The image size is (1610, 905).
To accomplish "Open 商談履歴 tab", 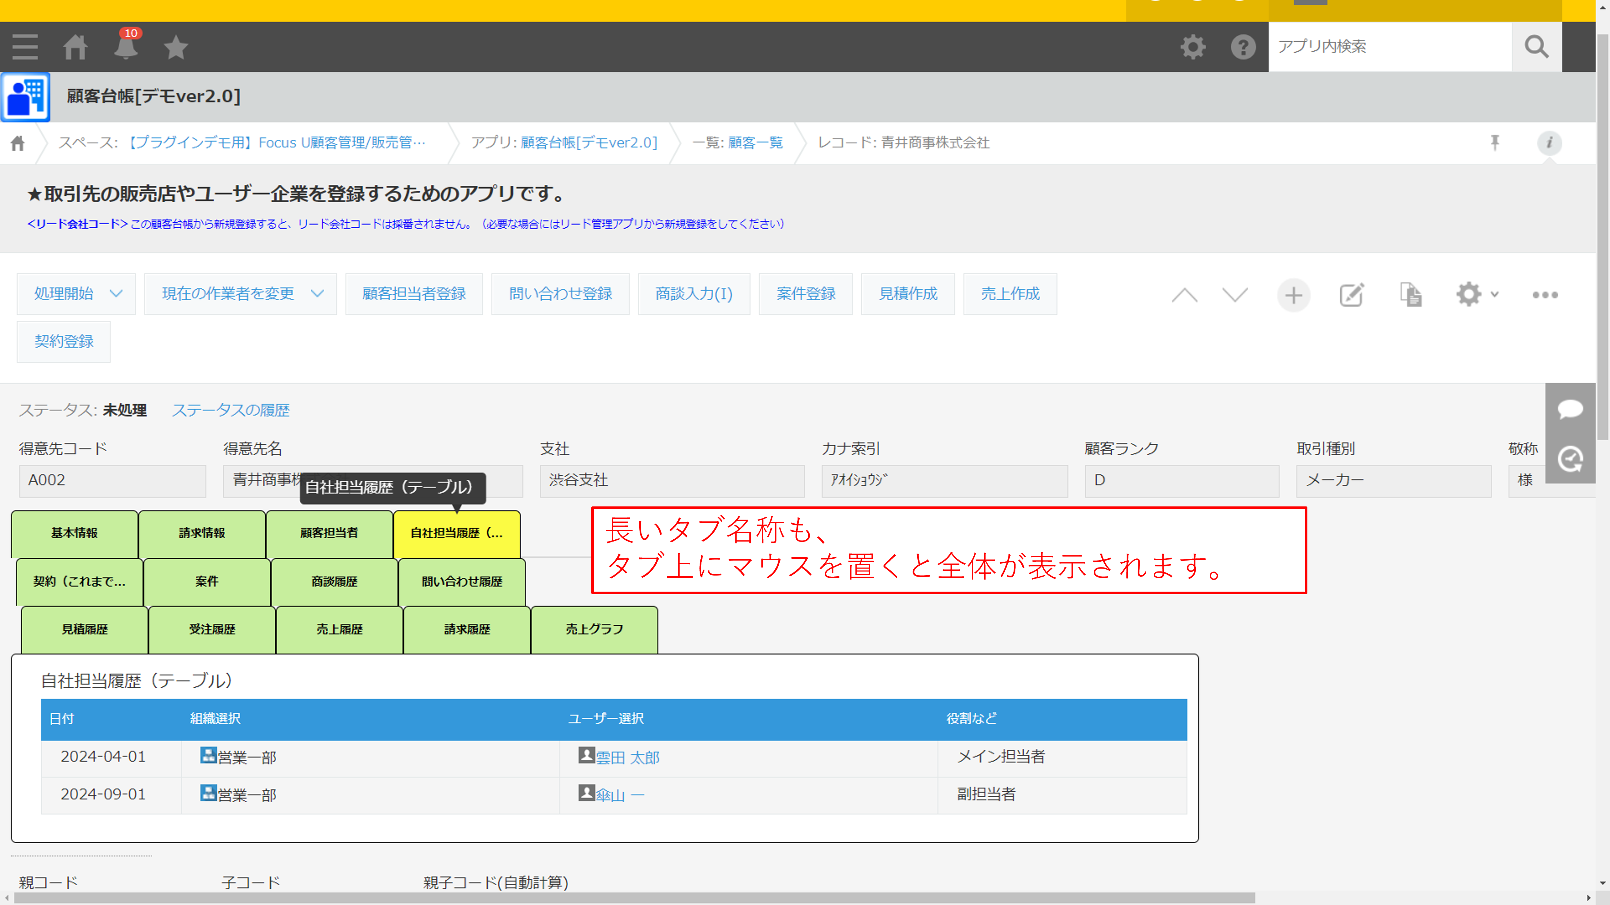I will tap(334, 581).
